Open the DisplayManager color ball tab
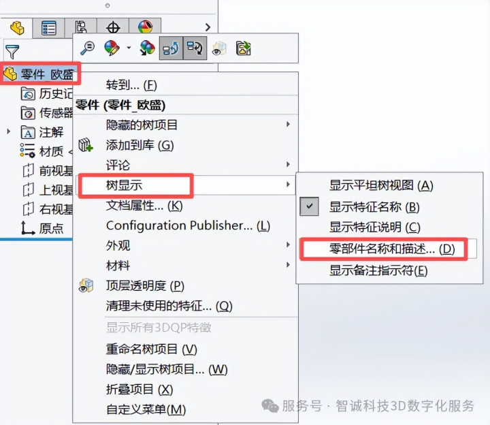The height and width of the screenshot is (425, 490). click(146, 27)
